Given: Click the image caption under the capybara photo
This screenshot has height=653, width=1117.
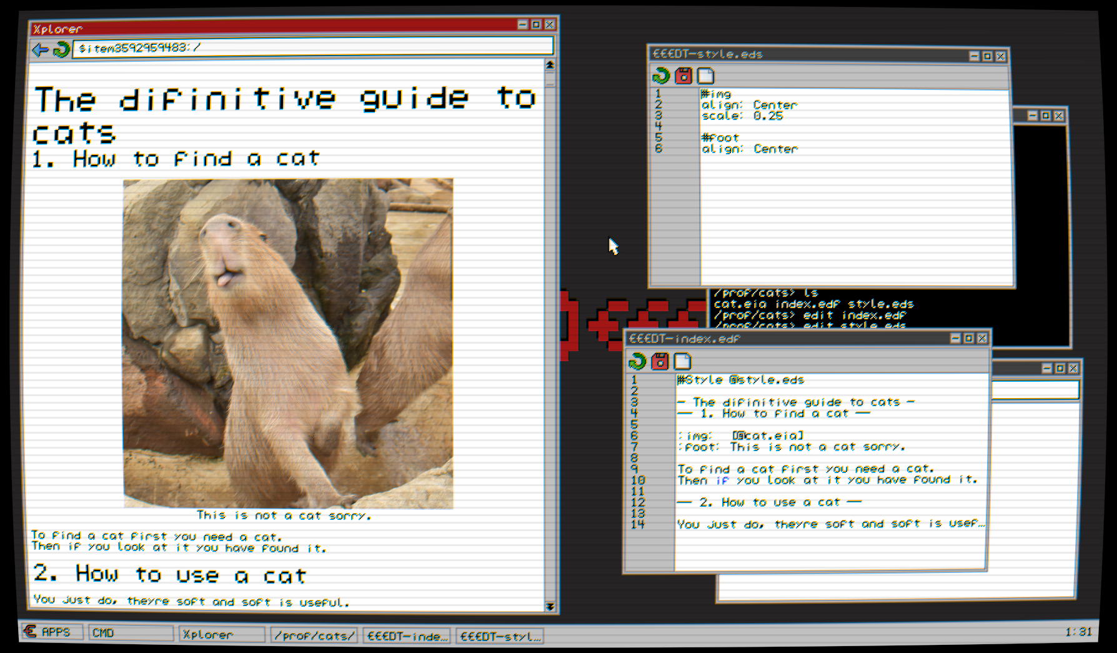Looking at the screenshot, I should click(284, 516).
